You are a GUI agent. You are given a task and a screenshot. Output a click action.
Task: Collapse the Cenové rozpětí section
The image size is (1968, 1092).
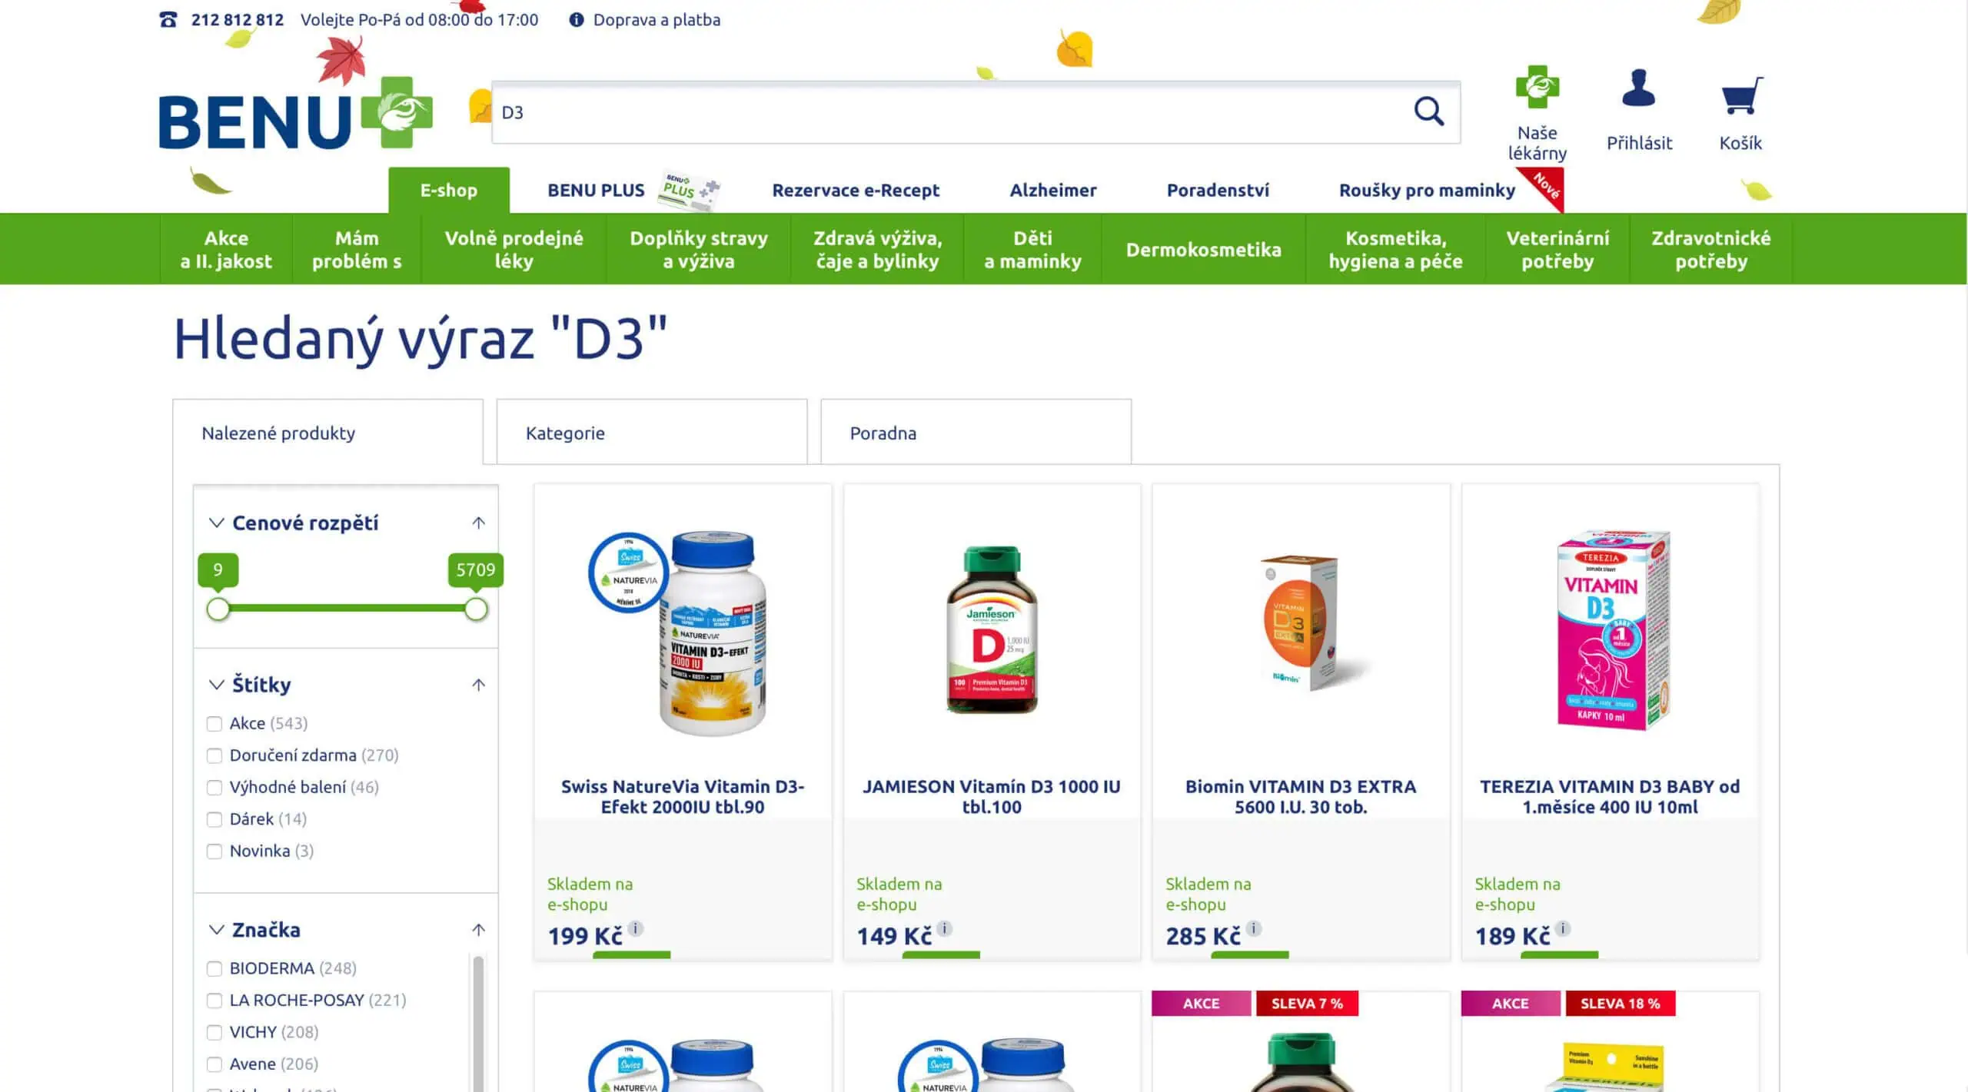478,522
